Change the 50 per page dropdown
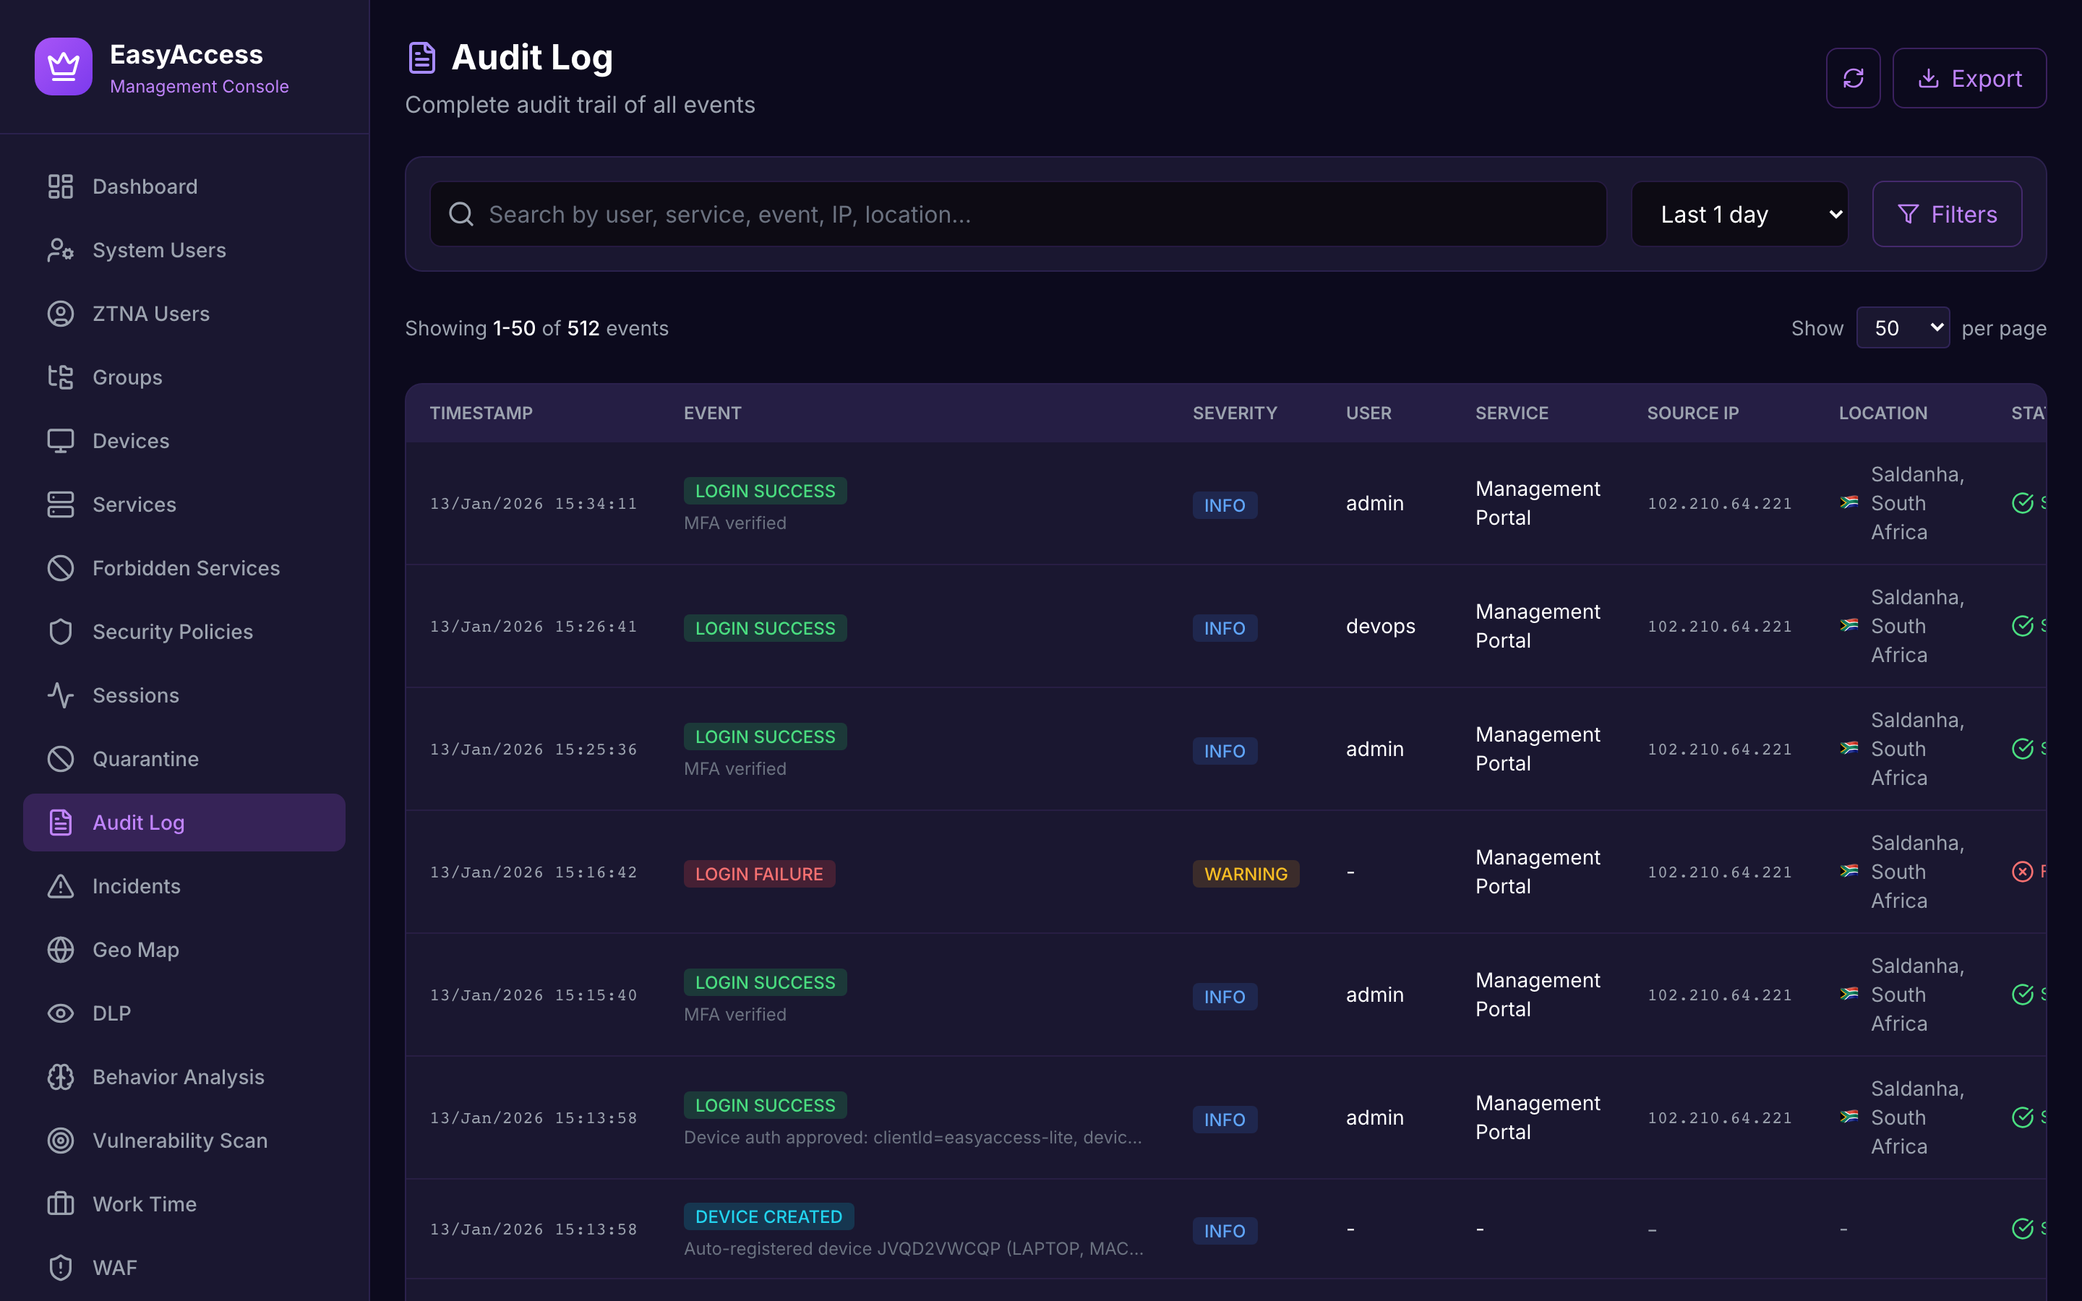Image resolution: width=2082 pixels, height=1301 pixels. click(x=1903, y=327)
